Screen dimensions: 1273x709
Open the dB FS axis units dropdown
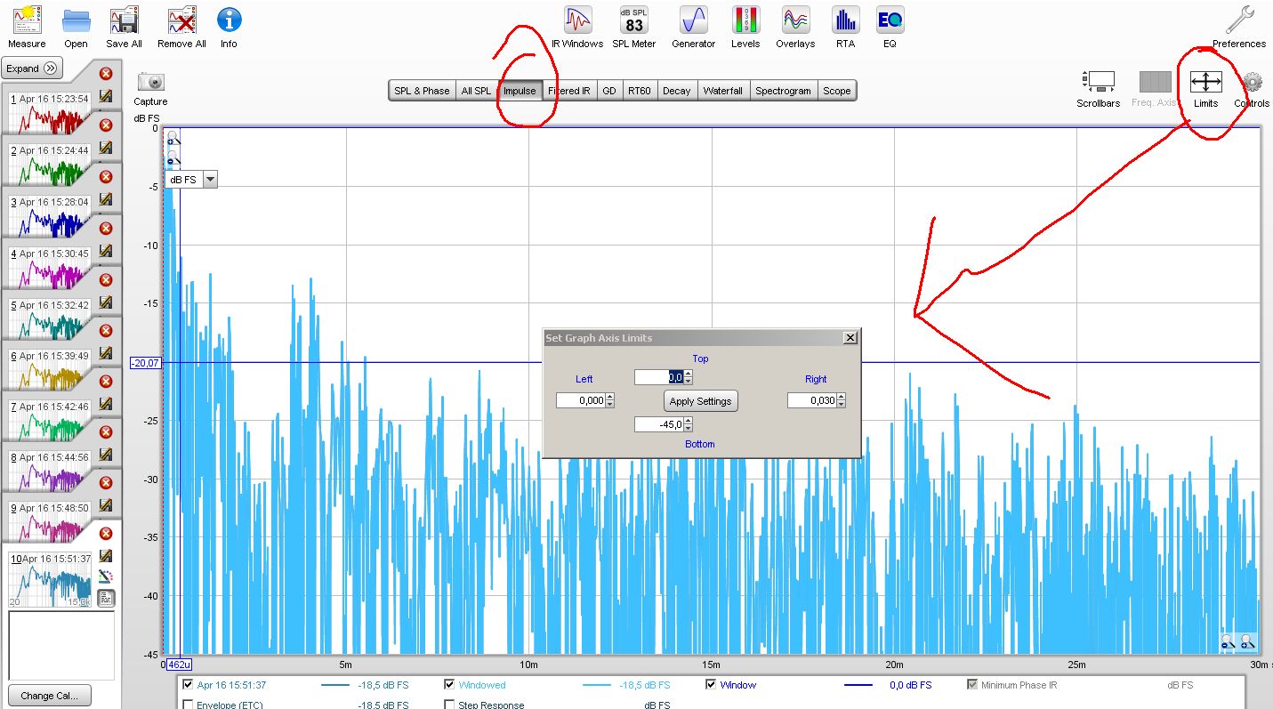210,180
